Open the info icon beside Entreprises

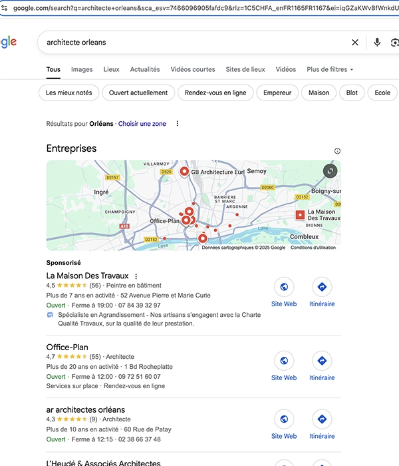337,151
